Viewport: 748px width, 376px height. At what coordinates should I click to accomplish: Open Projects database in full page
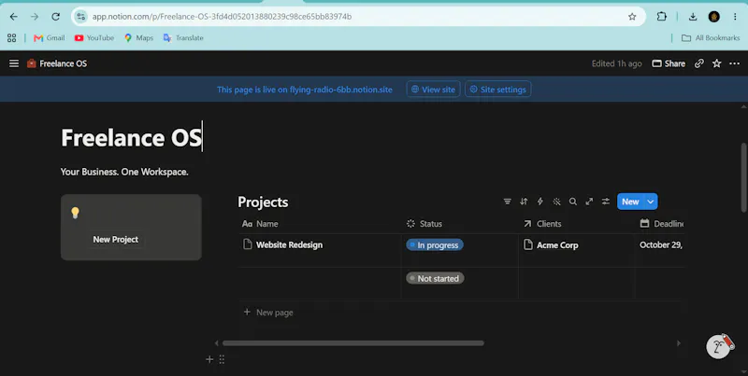pos(589,202)
